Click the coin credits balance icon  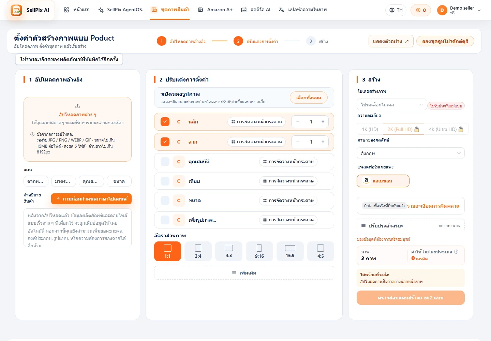[418, 10]
